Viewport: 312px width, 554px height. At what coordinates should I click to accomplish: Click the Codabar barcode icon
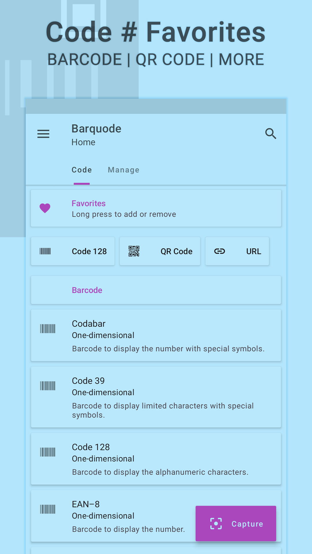point(48,329)
